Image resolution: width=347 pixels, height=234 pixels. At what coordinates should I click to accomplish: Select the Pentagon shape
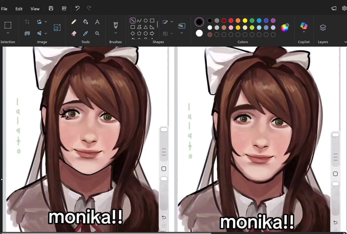(139, 33)
